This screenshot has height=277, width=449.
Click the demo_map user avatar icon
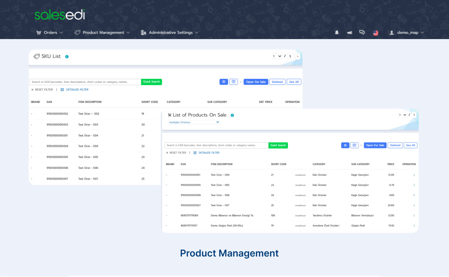pyautogui.click(x=392, y=32)
